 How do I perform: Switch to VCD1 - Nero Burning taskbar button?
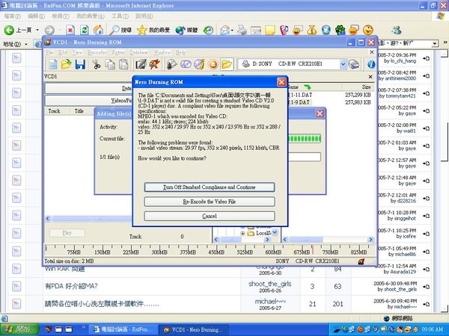pos(194,329)
